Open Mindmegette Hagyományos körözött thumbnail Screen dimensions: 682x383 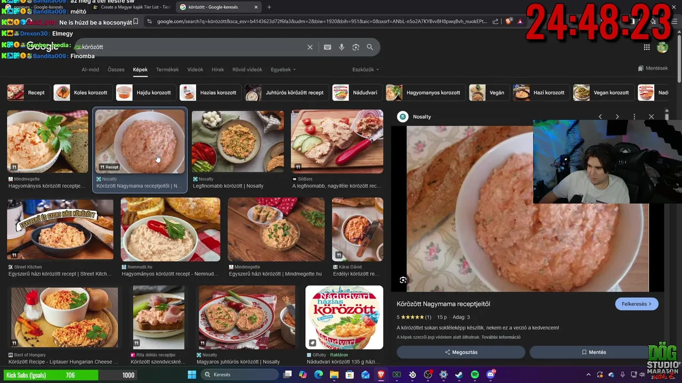click(47, 141)
